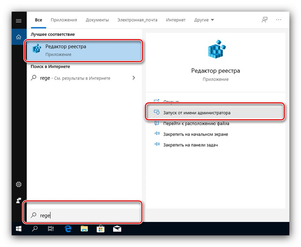
Task: Open the Другие dropdown
Action: tap(204, 20)
